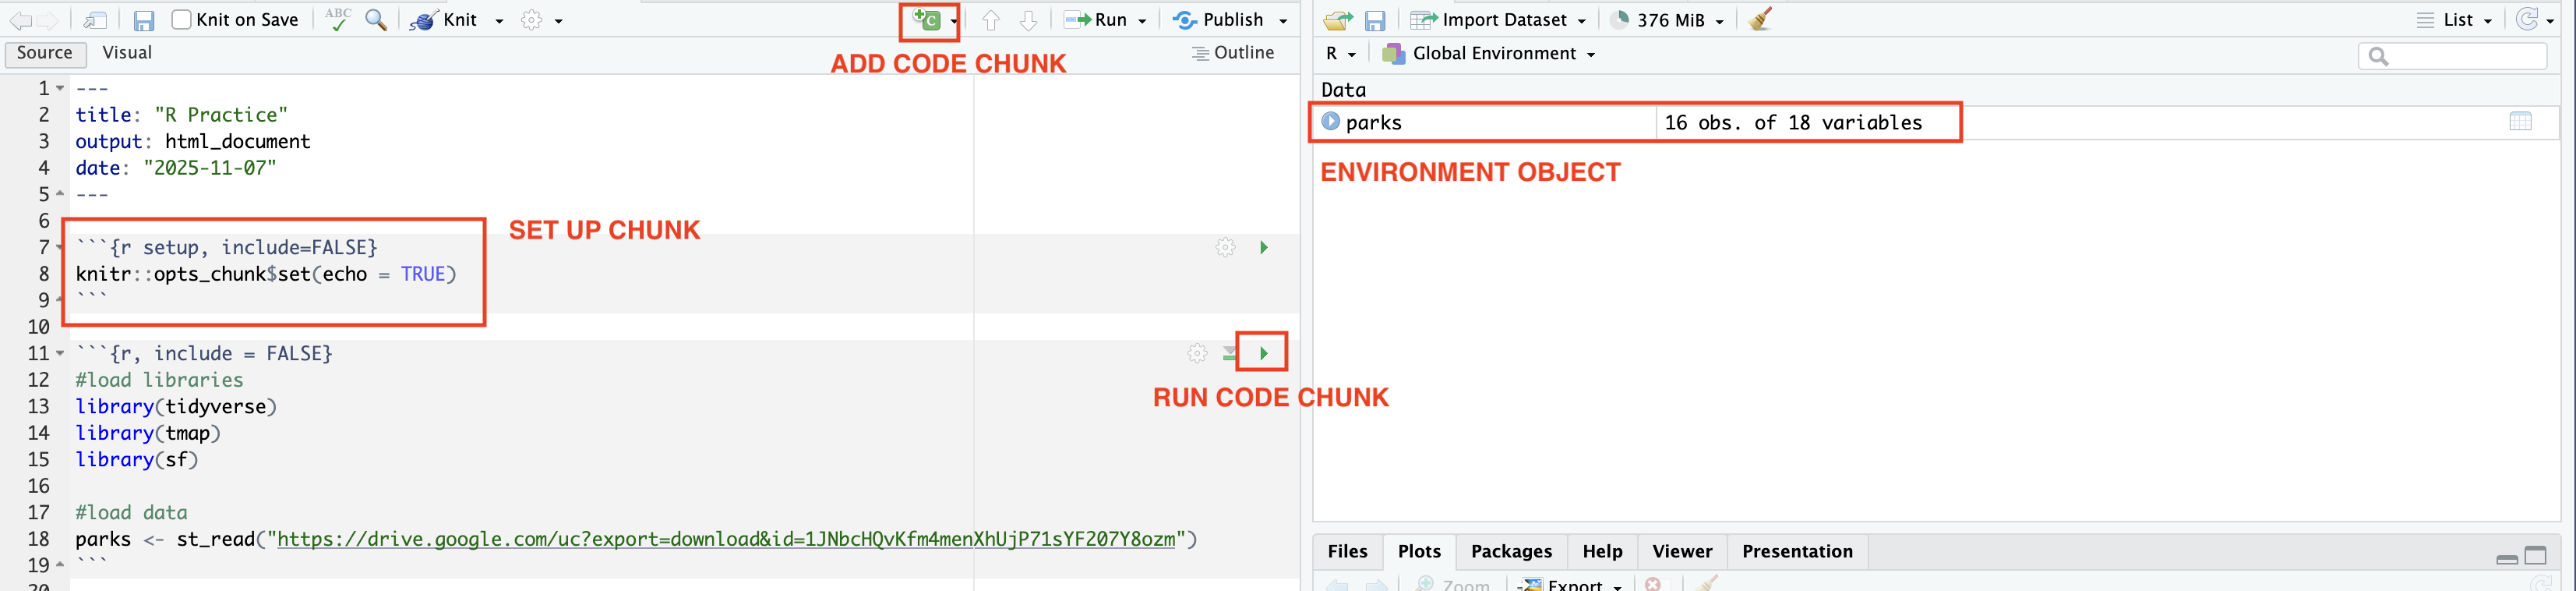Screen dimensions: 2576x591
Task: Click the spell check ABC icon
Action: coord(338,20)
